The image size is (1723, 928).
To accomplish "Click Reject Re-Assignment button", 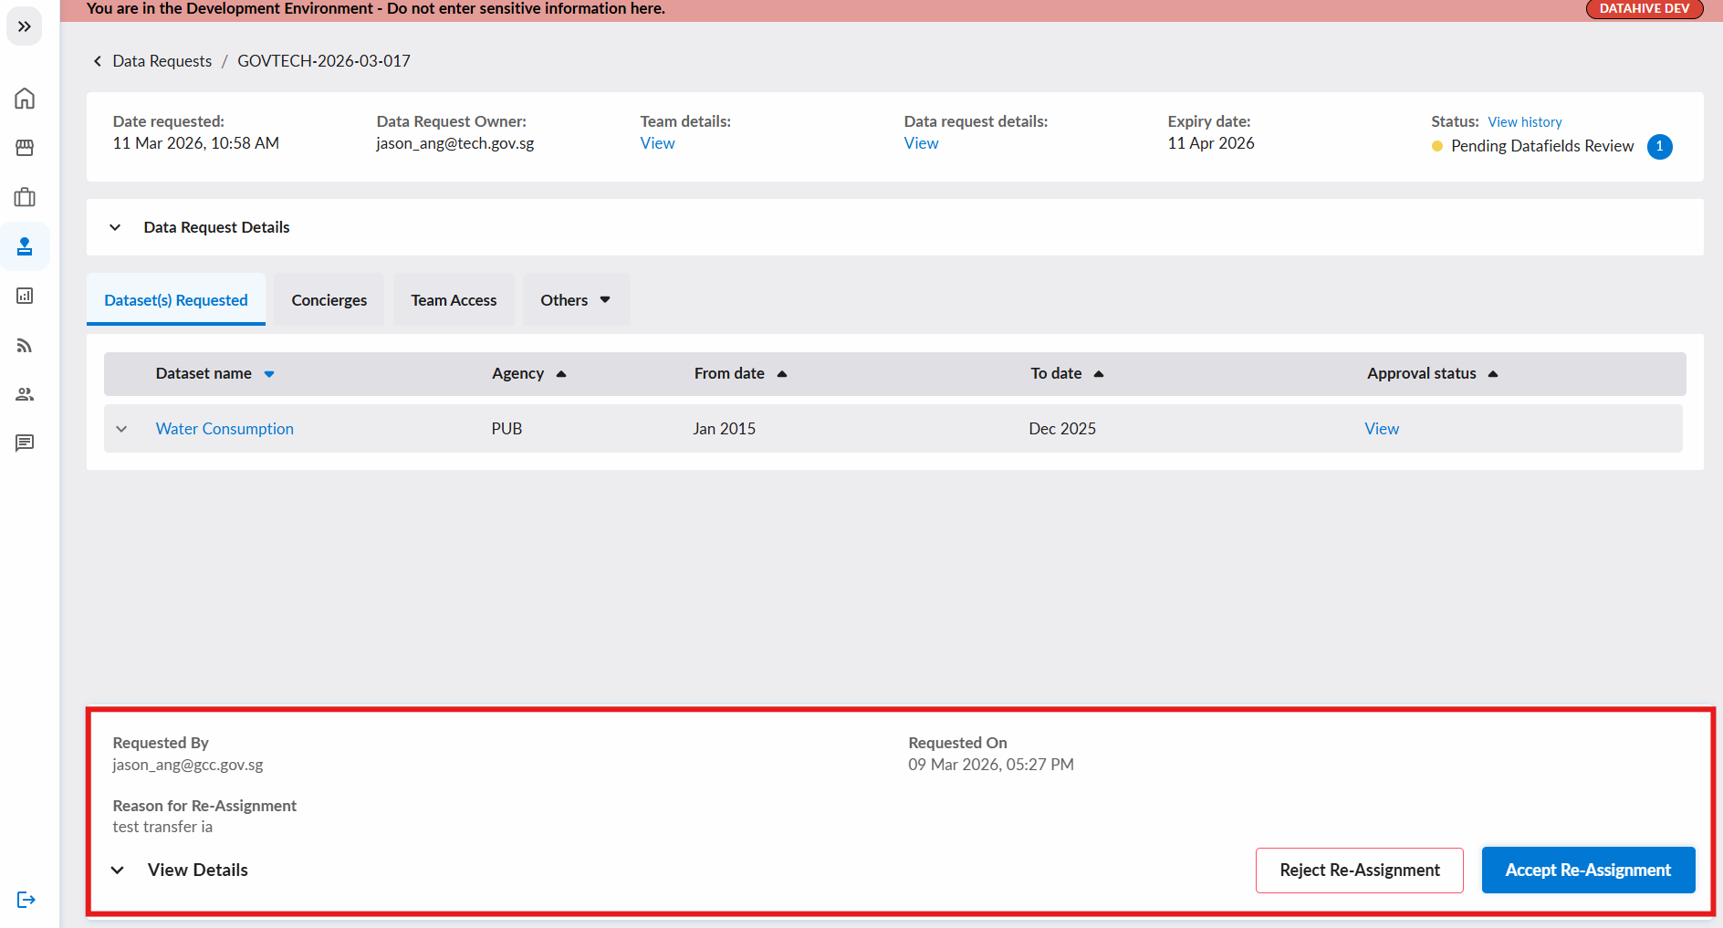I will point(1359,871).
